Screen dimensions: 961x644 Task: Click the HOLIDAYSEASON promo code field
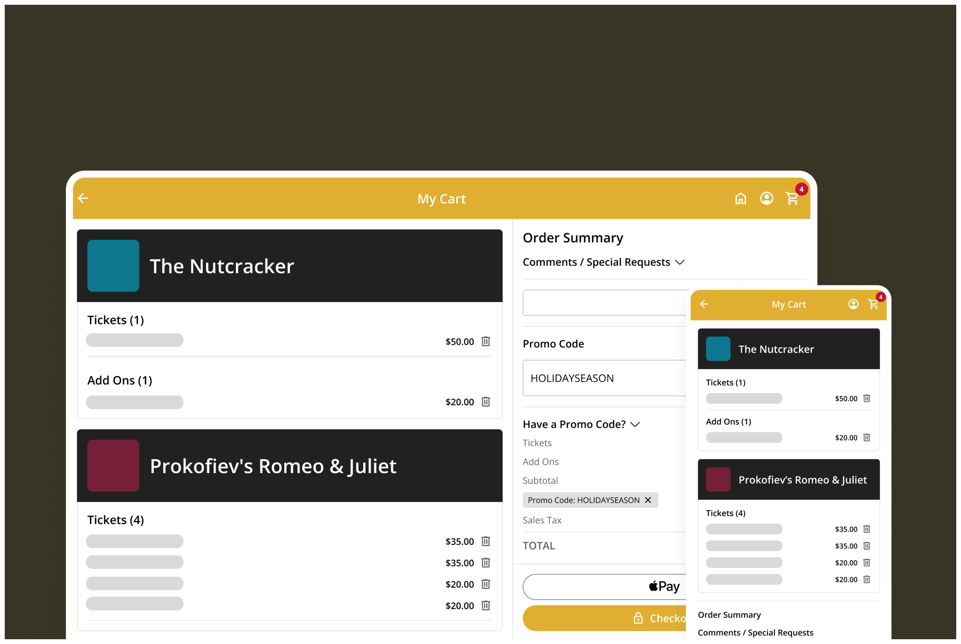(604, 378)
